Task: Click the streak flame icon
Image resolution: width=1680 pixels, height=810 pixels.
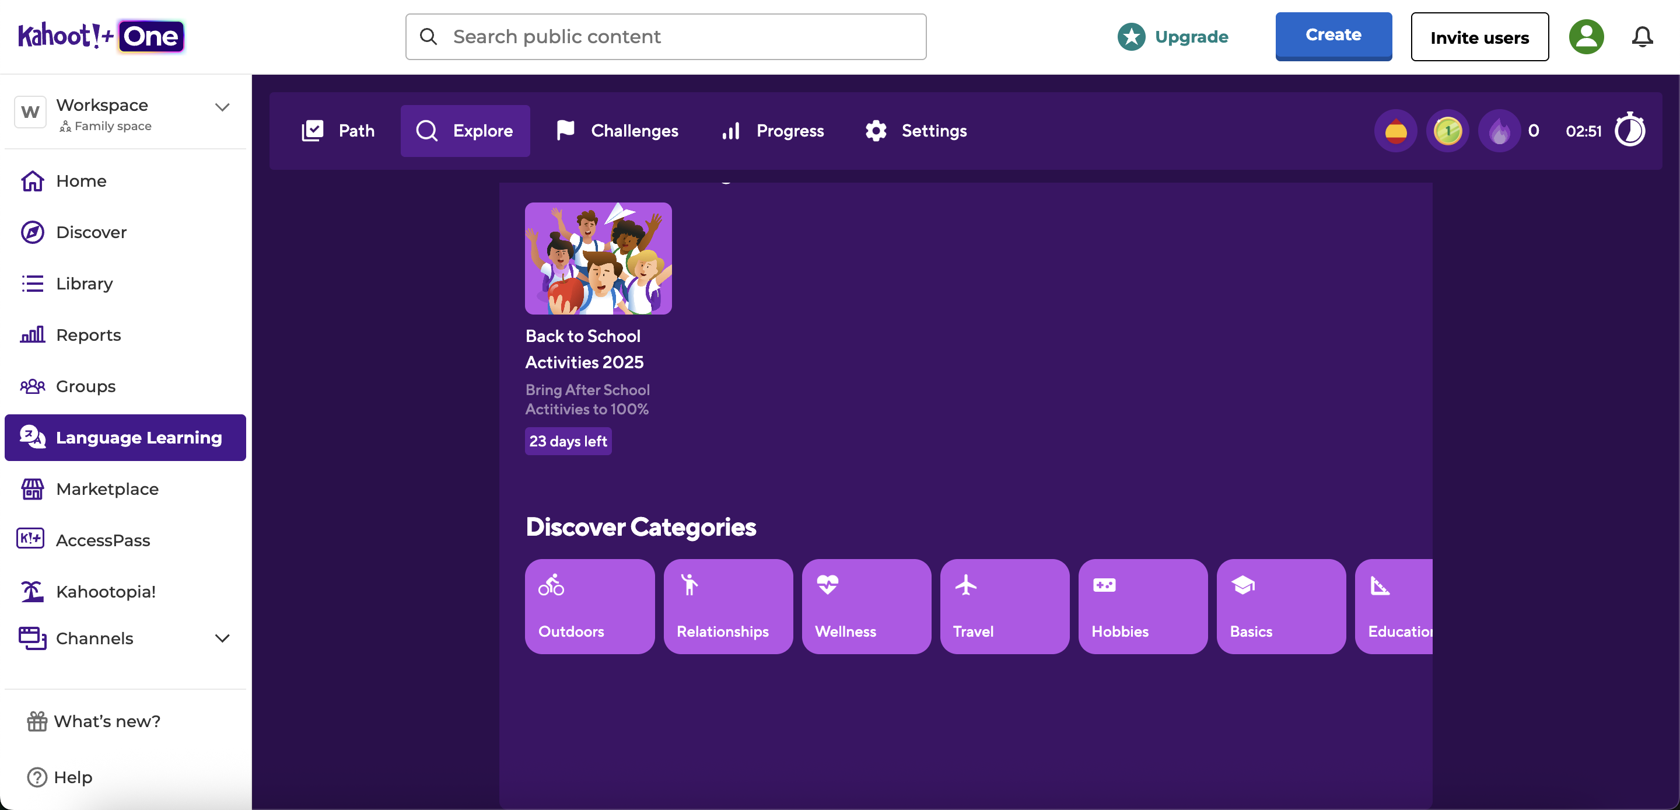Action: click(1499, 131)
